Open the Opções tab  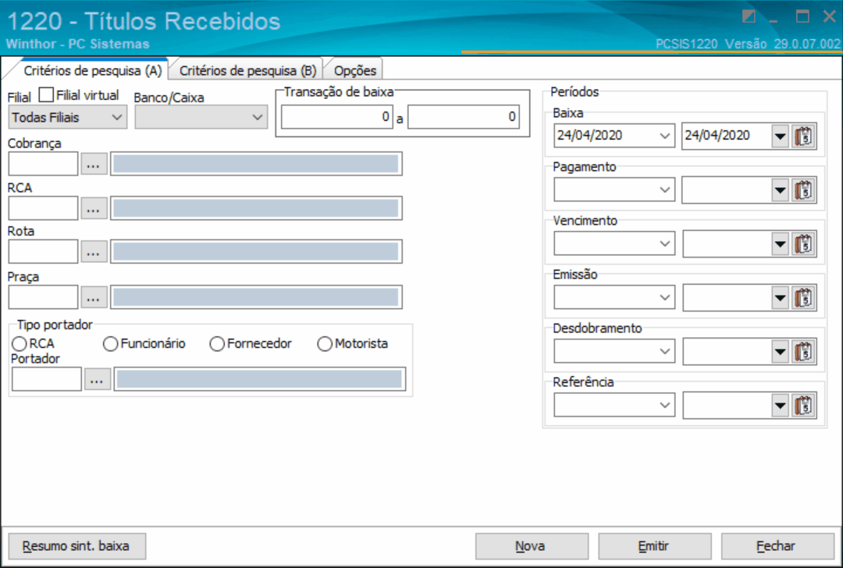tap(355, 70)
